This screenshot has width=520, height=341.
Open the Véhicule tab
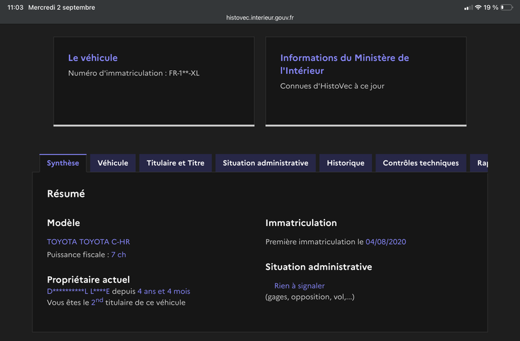coord(112,163)
